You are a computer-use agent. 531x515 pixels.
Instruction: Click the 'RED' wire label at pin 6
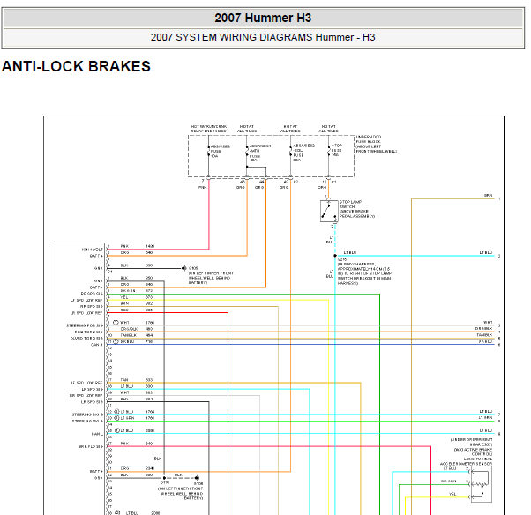click(124, 310)
